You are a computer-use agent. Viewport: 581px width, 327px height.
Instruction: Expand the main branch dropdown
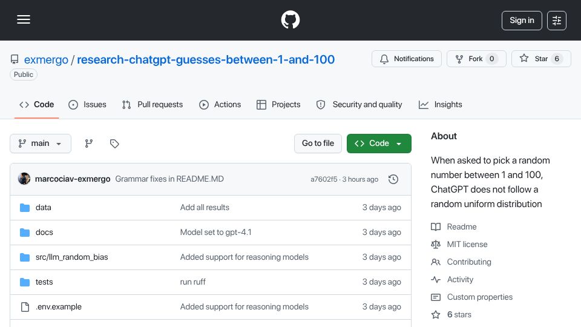(41, 144)
